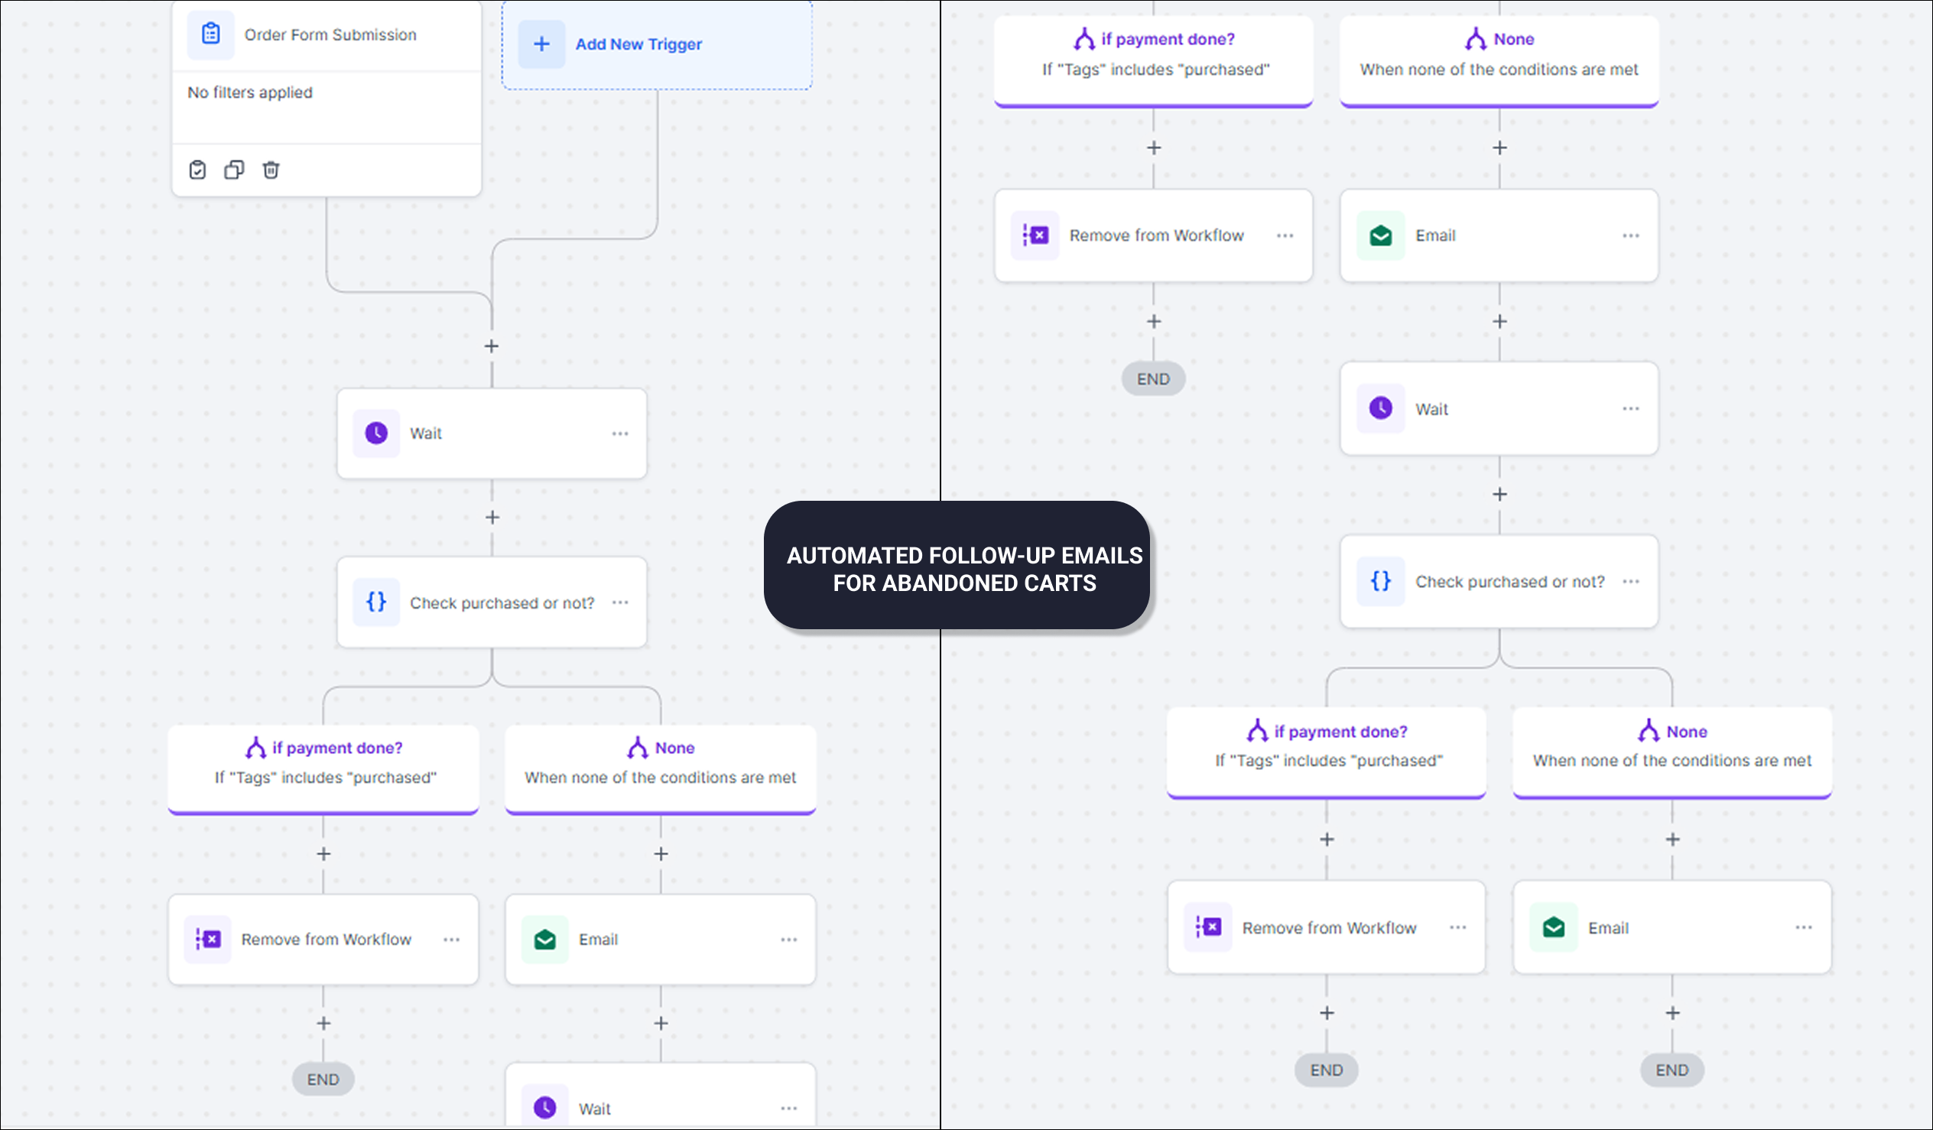Click bottom-right Remove from Workflow icon
1933x1130 pixels.
coord(1208,927)
